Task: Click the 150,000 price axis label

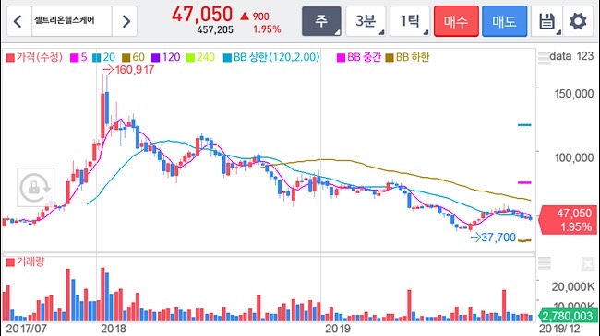Action: (574, 94)
